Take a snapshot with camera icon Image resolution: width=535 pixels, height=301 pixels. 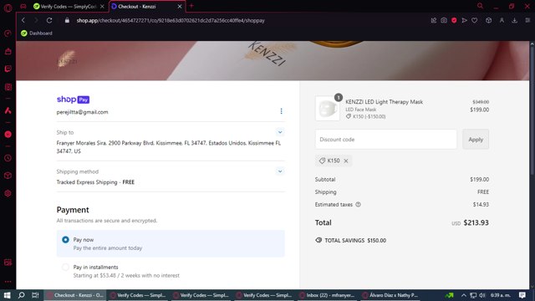tap(444, 20)
